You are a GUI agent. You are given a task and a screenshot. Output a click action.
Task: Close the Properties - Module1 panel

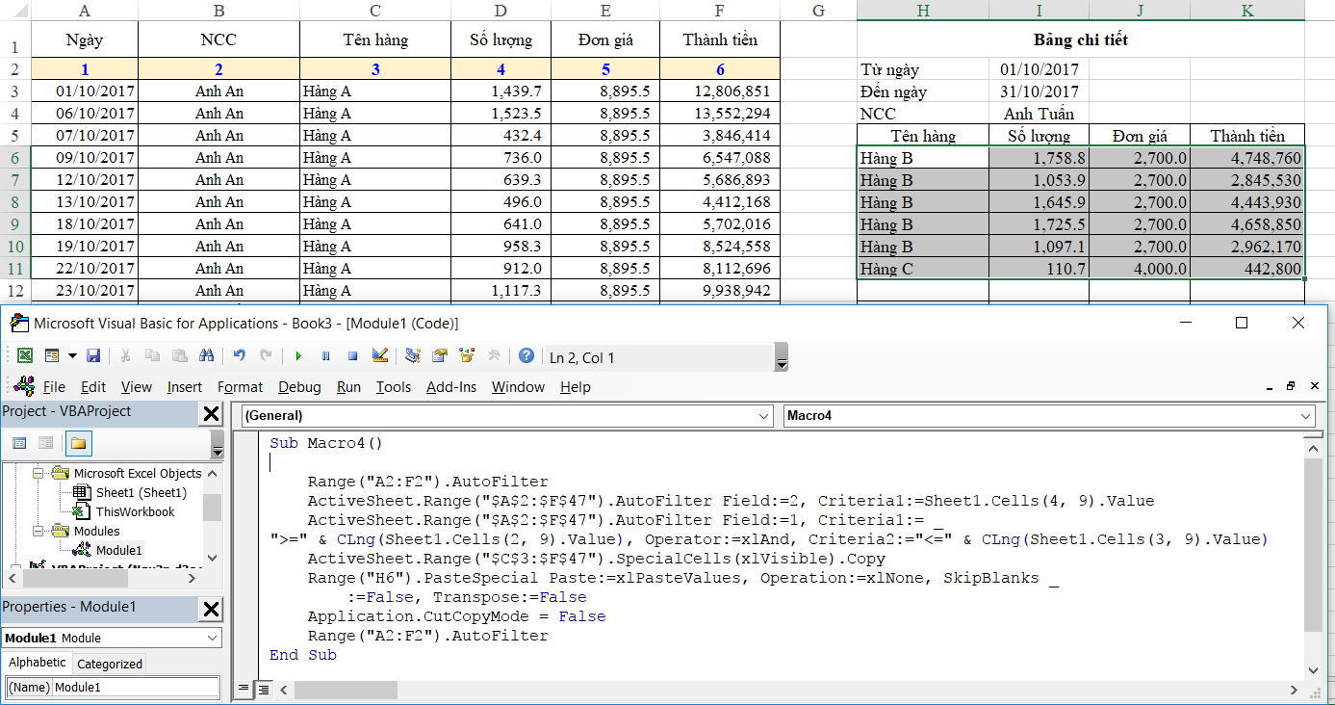[210, 609]
